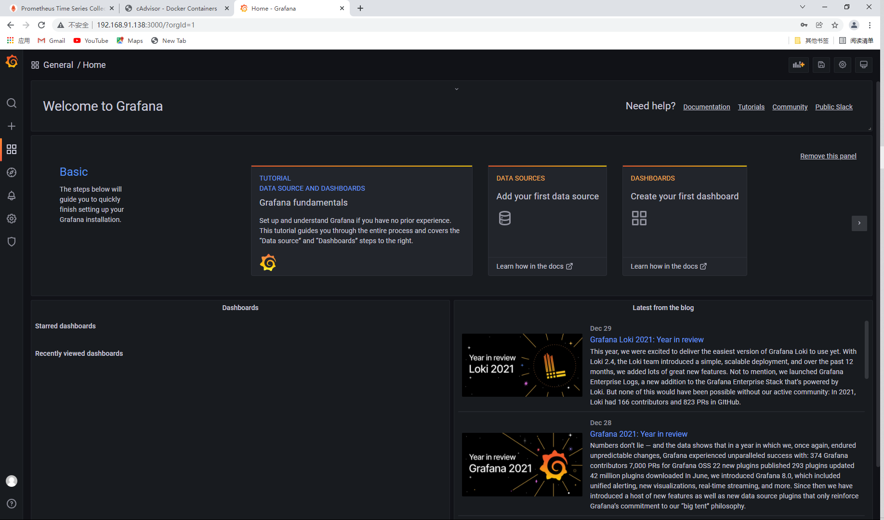This screenshot has width=884, height=520.
Task: Click the Starred dashboards heading
Action: point(66,326)
